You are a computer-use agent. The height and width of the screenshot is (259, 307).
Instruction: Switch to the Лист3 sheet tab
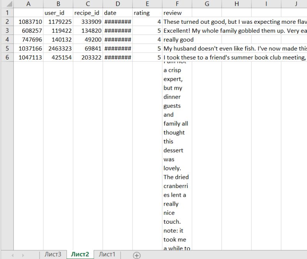[x=53, y=254]
